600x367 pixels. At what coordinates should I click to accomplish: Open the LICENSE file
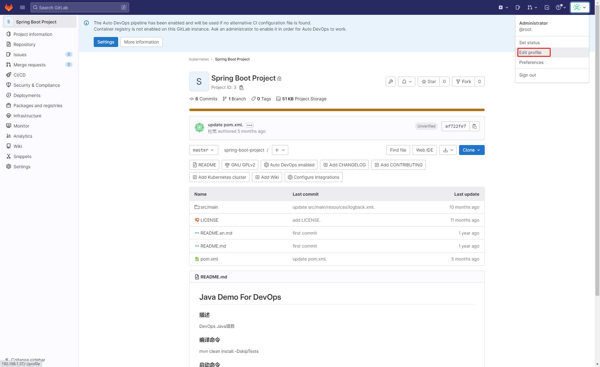click(x=209, y=220)
